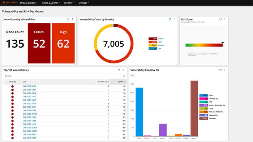The height and width of the screenshot is (142, 253).
Task: Open CVE-2020-1467 link
Action: point(29,100)
